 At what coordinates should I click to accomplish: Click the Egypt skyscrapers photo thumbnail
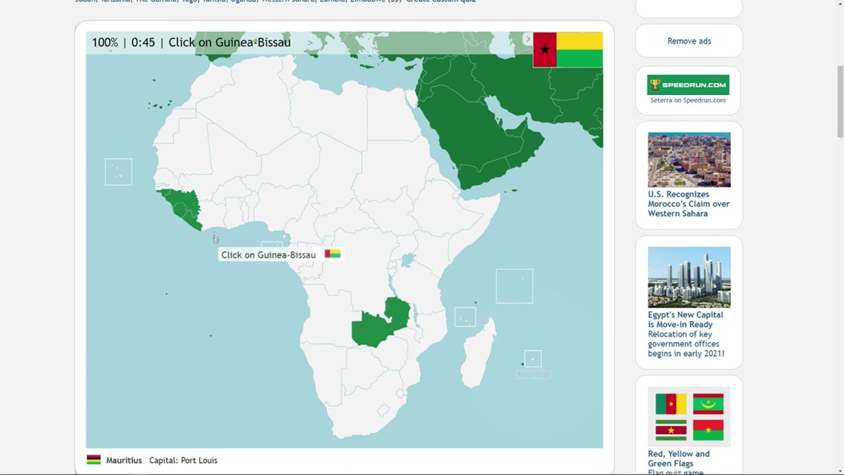pyautogui.click(x=689, y=277)
